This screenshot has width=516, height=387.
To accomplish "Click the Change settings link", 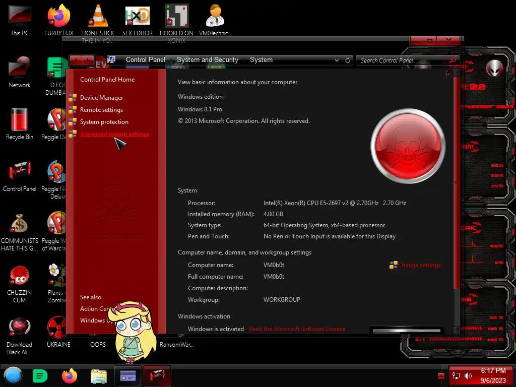I will click(x=419, y=265).
